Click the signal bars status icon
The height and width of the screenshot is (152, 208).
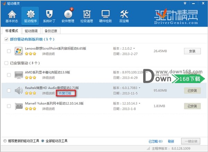click(x=148, y=149)
